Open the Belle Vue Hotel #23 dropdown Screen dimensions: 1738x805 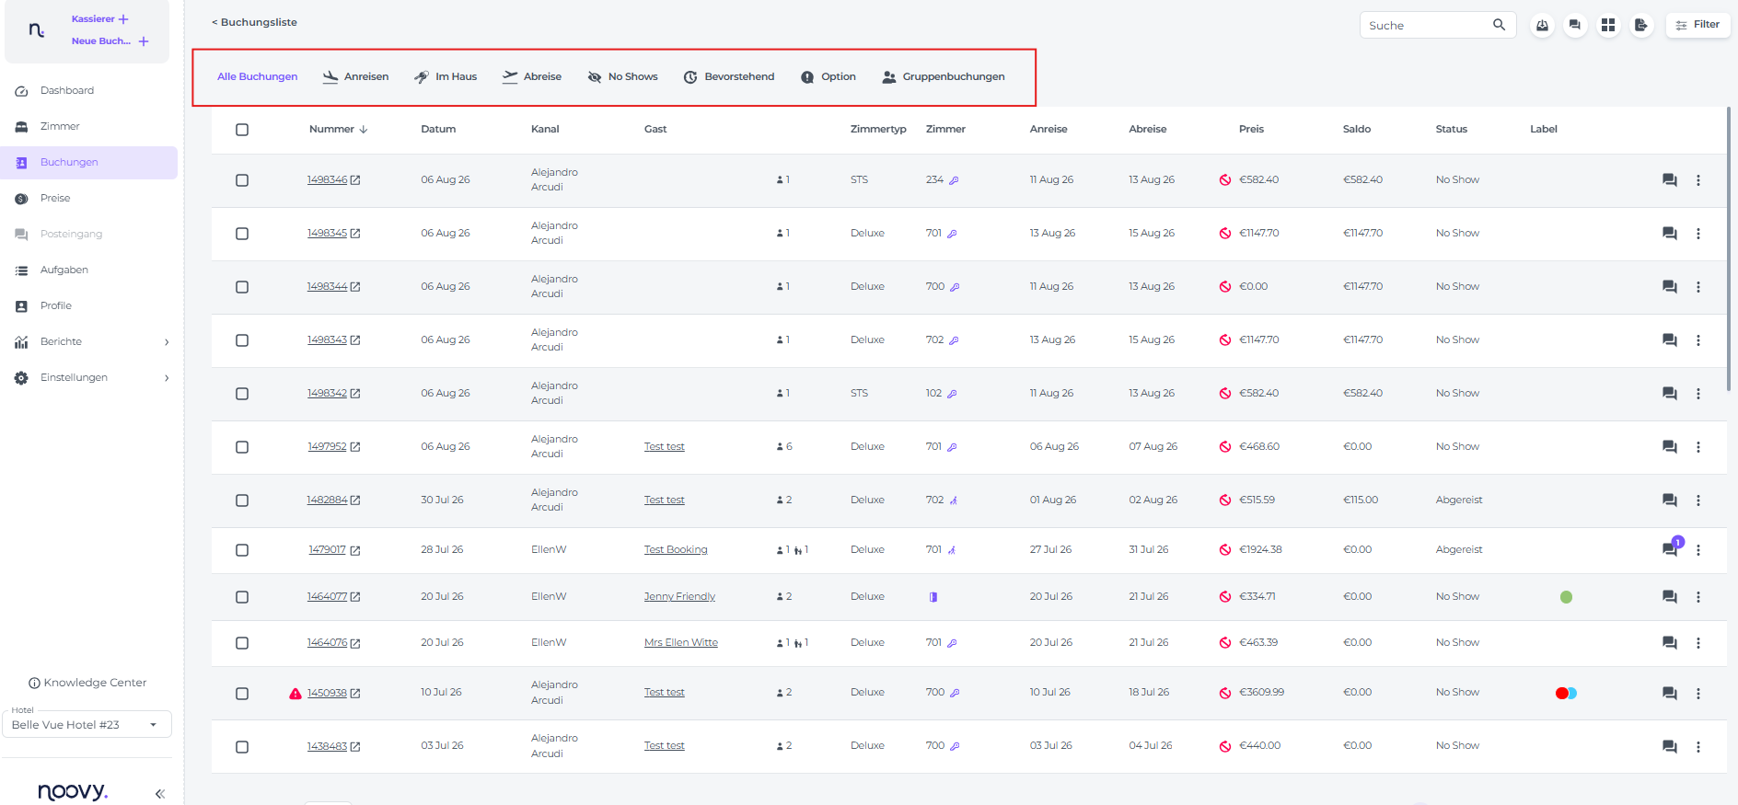(87, 725)
